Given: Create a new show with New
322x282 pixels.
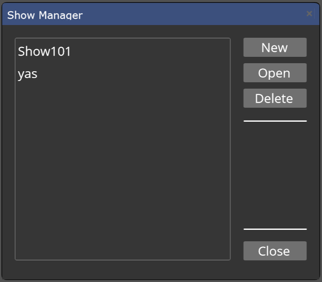Looking at the screenshot, I should (275, 47).
